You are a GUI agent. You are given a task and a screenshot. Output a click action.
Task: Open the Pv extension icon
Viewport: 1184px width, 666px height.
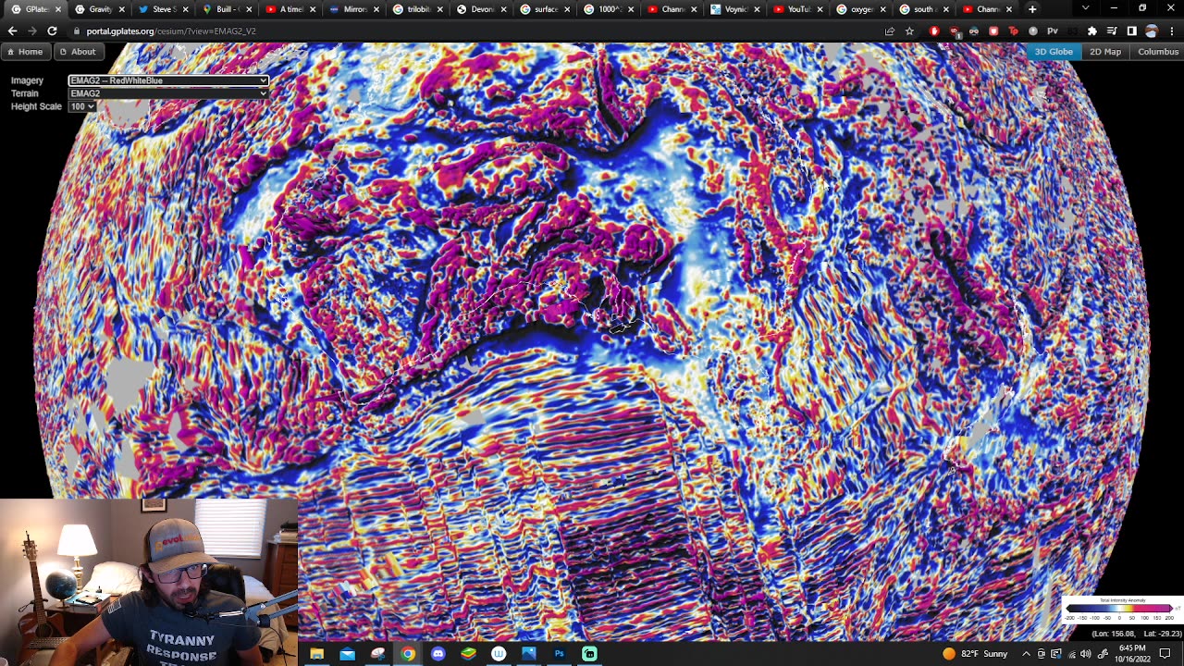click(1053, 31)
